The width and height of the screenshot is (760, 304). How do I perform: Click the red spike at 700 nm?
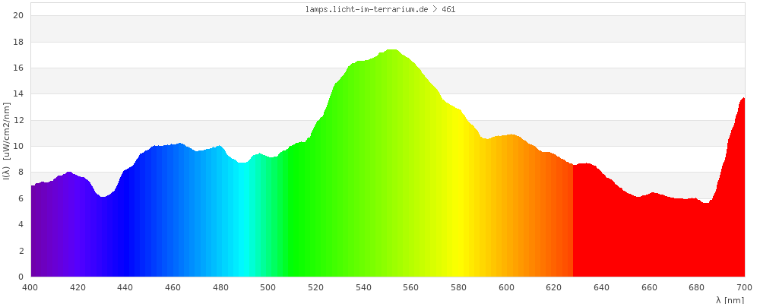click(x=742, y=103)
